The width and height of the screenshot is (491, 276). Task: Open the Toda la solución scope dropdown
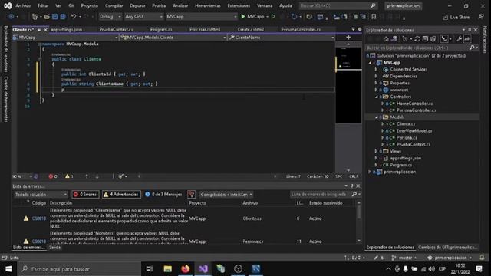[41, 195]
